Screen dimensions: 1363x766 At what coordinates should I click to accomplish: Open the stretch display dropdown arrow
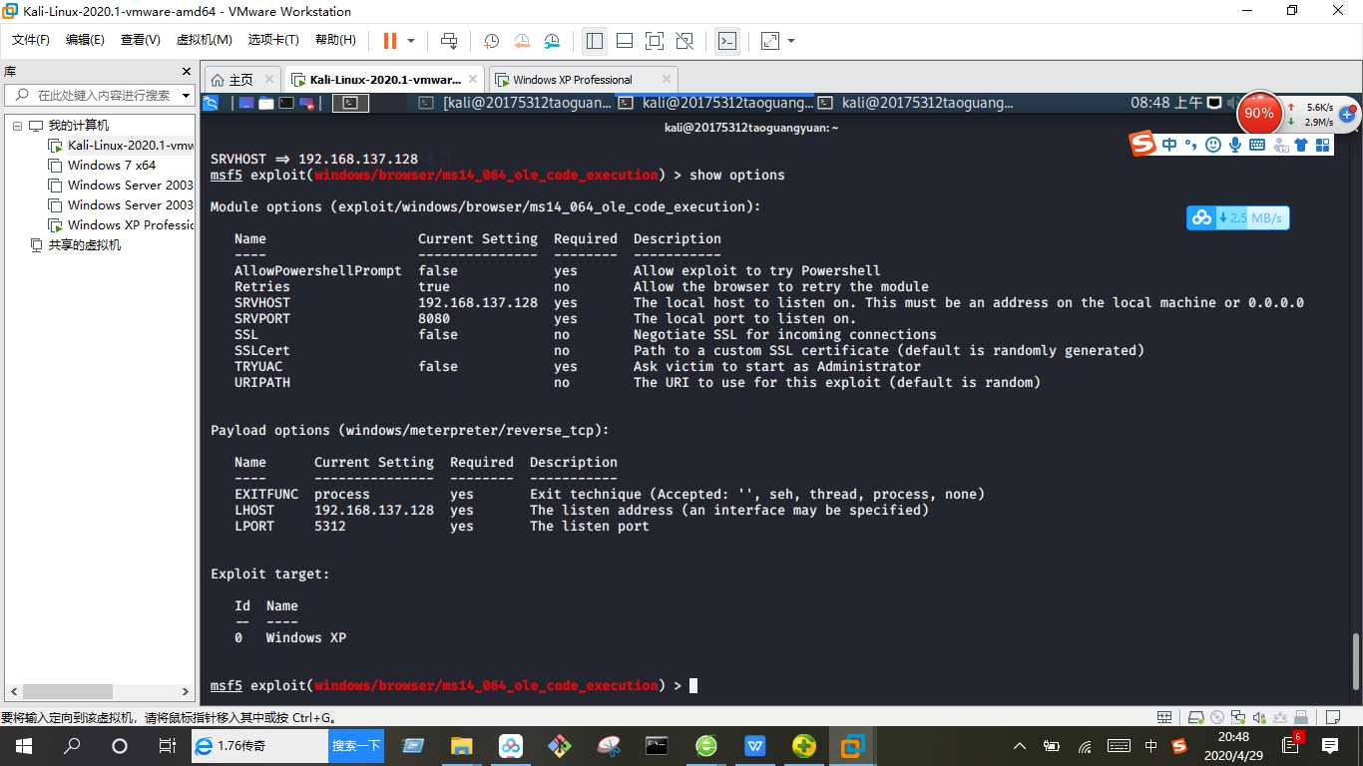point(792,41)
